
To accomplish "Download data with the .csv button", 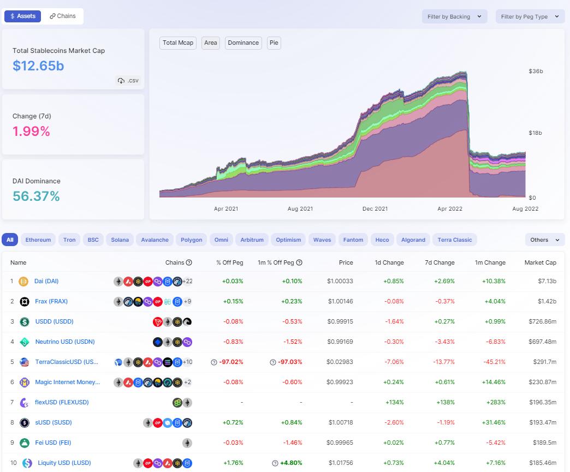I will pos(128,81).
